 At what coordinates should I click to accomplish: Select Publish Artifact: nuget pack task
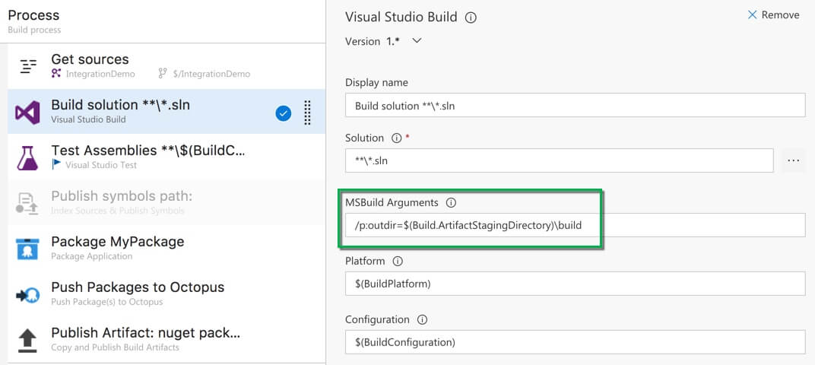coord(166,339)
